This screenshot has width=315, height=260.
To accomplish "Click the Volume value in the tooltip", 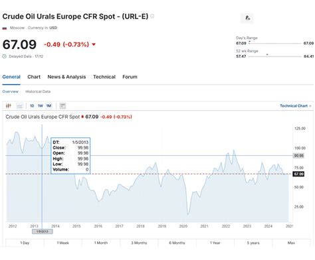I will tap(87, 170).
